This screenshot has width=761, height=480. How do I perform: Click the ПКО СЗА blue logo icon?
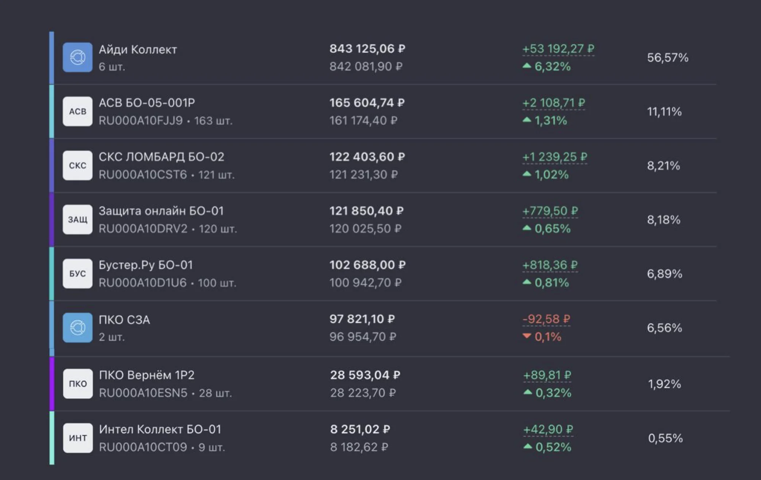pyautogui.click(x=78, y=328)
